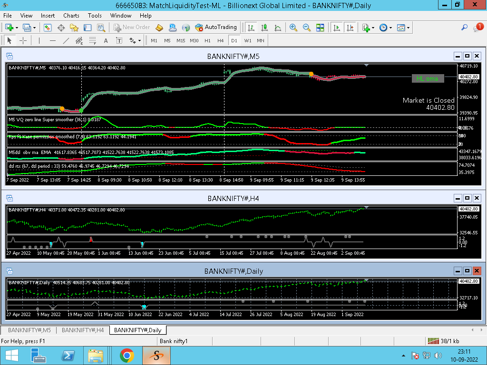Select the vertical line drawing tool
Viewport: 487px width, 365px height.
(x=39, y=41)
